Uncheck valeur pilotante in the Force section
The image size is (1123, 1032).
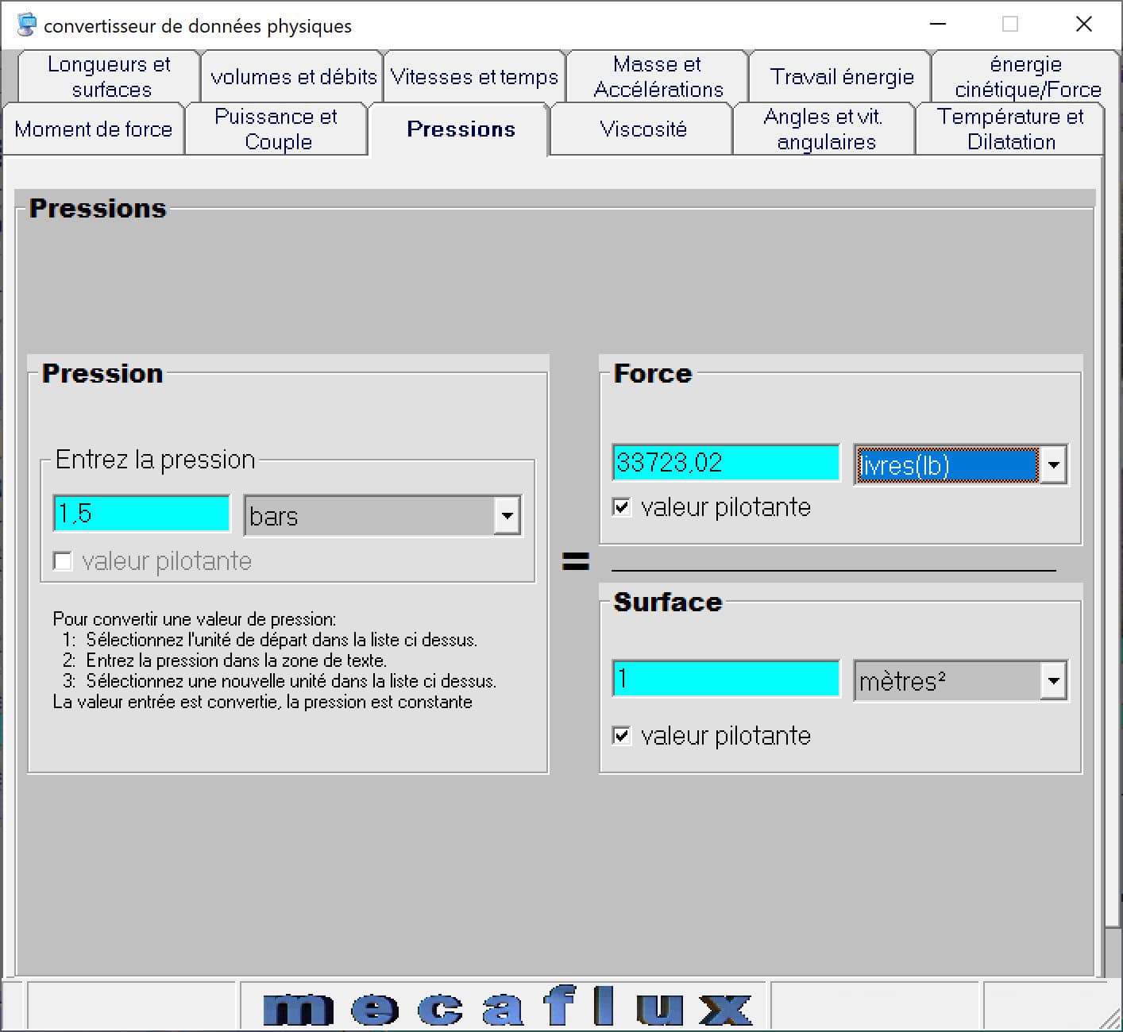(x=622, y=507)
